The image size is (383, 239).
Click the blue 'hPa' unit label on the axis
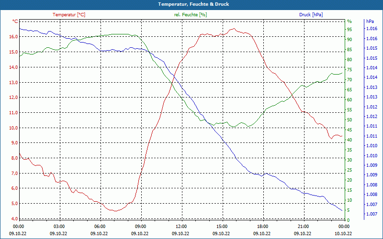click(370, 22)
